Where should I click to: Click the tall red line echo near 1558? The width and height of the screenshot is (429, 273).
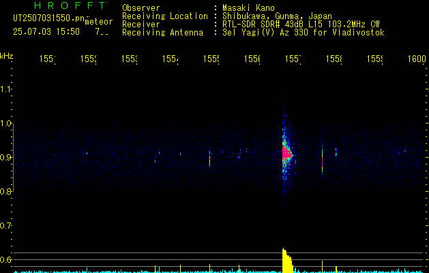[323, 160]
